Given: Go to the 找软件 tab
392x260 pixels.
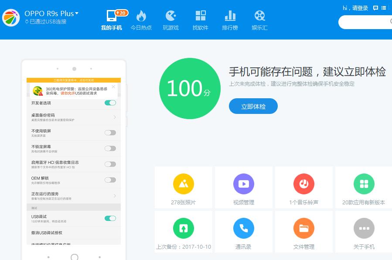Looking at the screenshot, I should point(200,20).
